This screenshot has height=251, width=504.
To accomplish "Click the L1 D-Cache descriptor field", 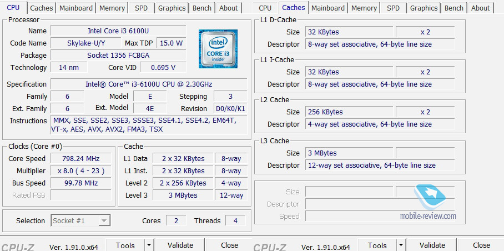I will click(x=380, y=44).
